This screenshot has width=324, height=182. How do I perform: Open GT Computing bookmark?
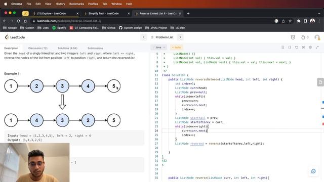[84, 28]
